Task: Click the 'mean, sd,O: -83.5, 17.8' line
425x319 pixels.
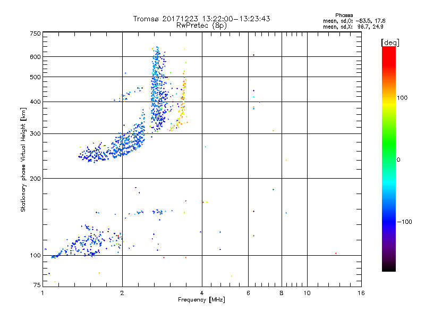Action: click(x=354, y=21)
